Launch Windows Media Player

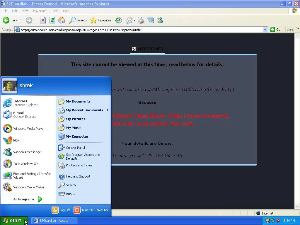(x=28, y=129)
